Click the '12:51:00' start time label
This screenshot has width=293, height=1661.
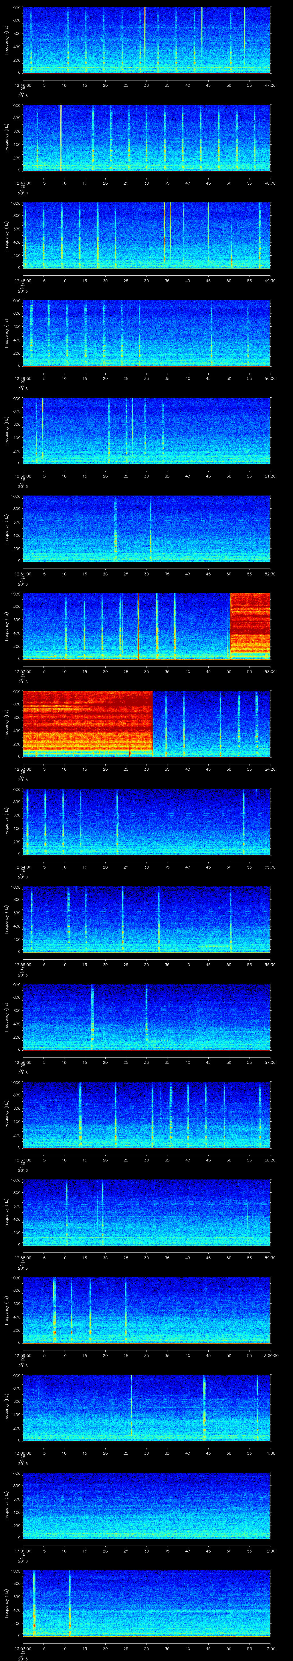point(23,574)
